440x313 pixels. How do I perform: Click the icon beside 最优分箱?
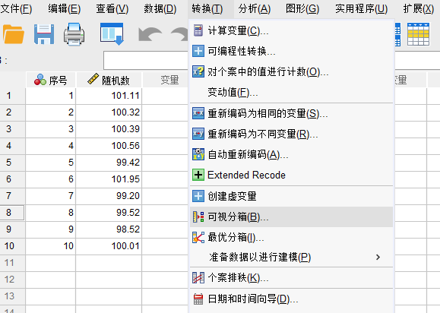[x=198, y=237]
